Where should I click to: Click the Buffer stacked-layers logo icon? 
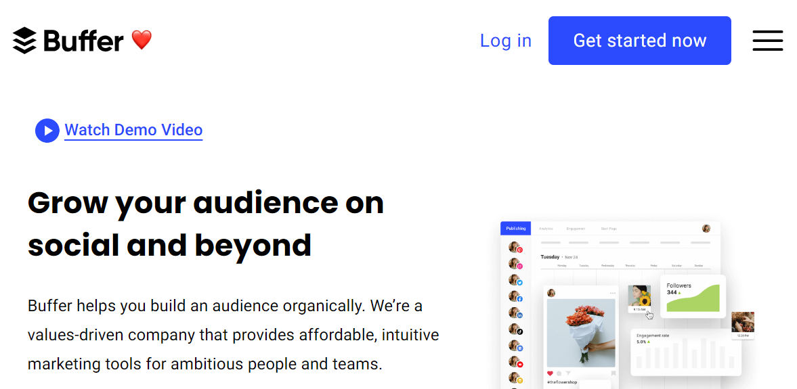tap(24, 41)
